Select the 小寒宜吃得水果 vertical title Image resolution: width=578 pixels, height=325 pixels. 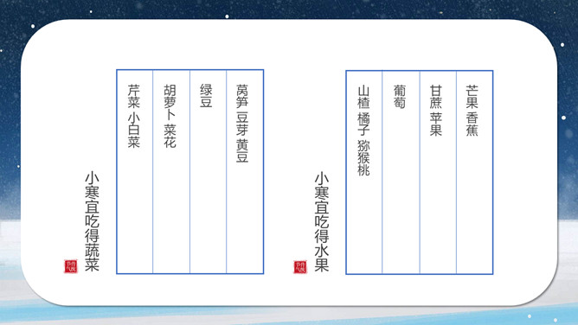pos(321,222)
